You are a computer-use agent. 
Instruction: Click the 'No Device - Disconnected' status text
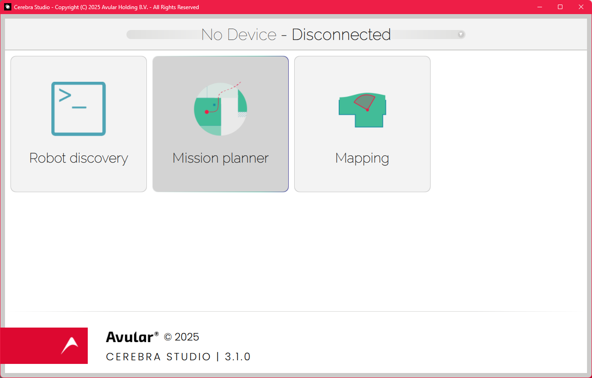(296, 35)
